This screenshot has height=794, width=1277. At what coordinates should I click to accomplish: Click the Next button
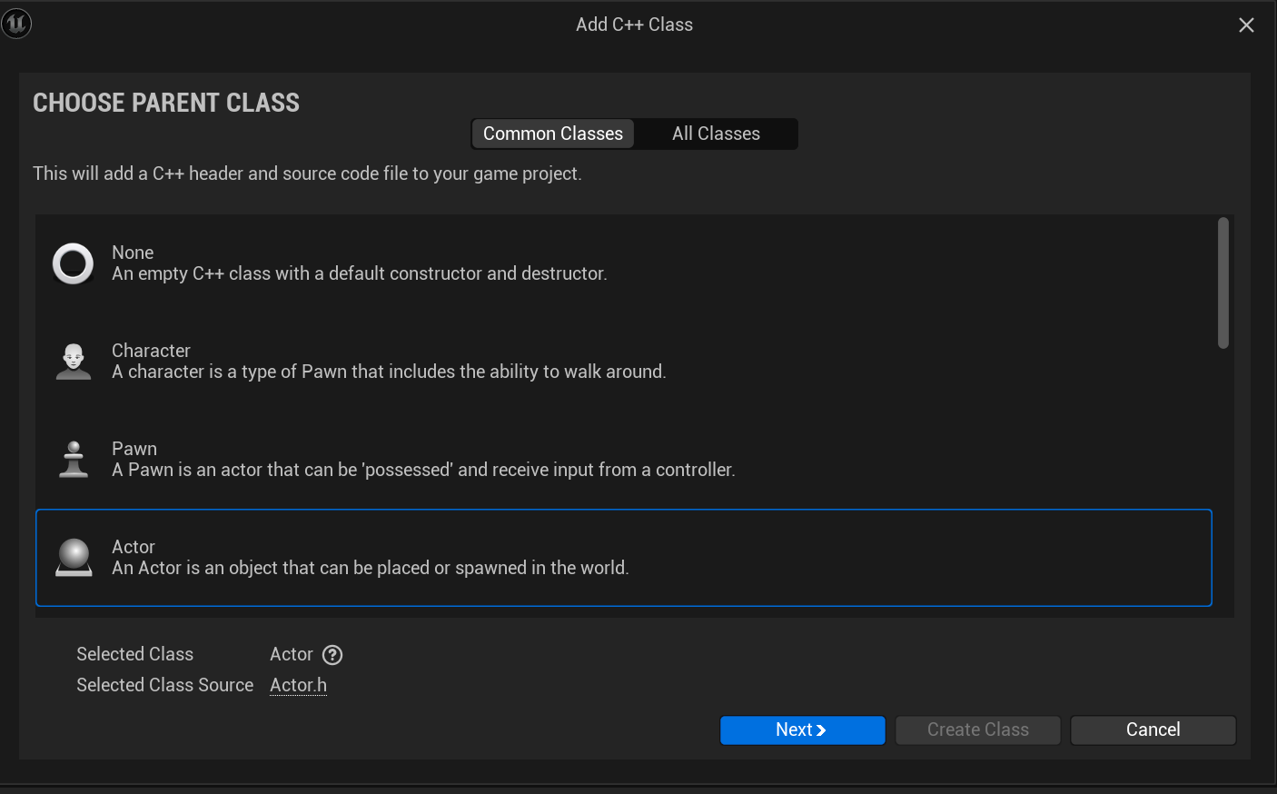click(x=803, y=730)
